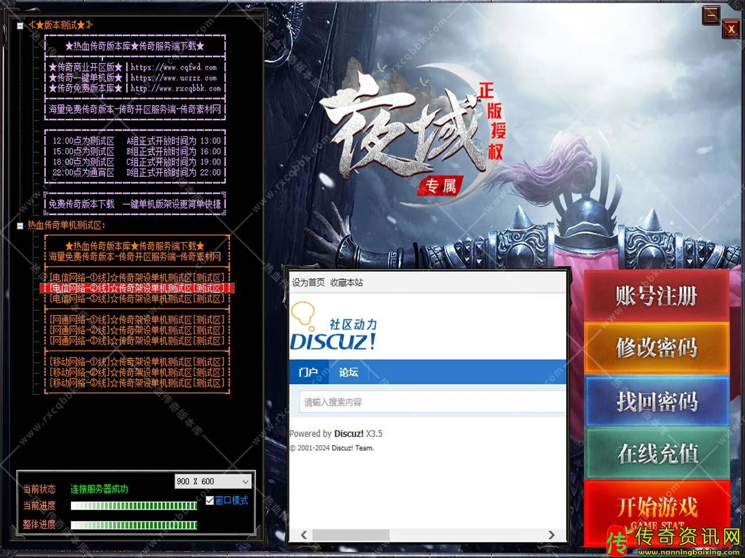
Task: Enable the 窗口模式 checkbox
Action: tap(210, 500)
